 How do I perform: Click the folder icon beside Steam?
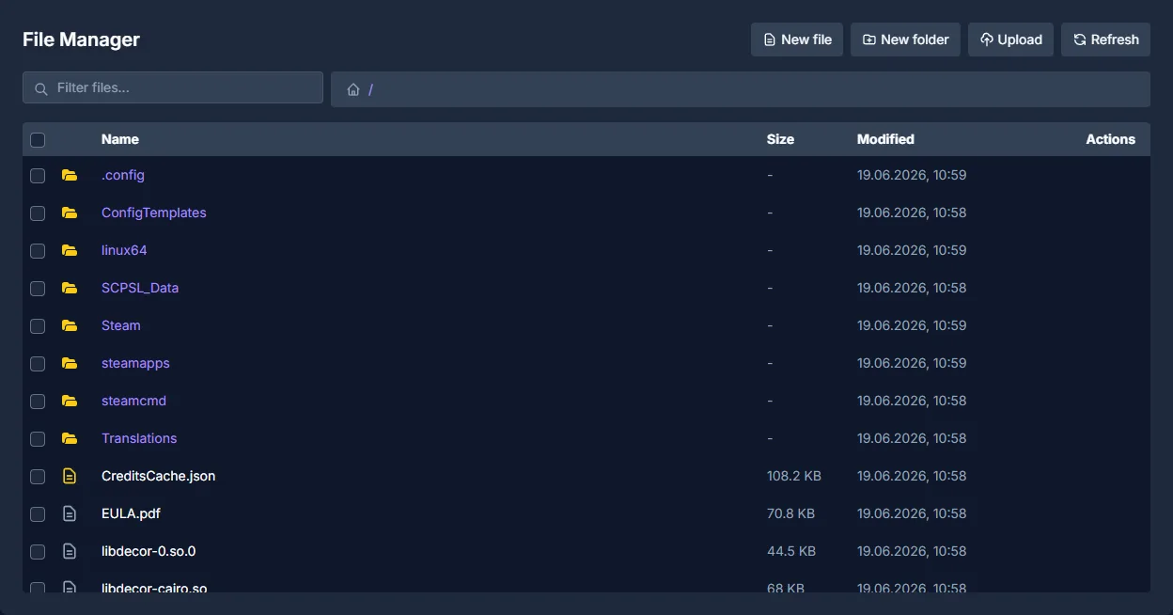click(x=70, y=325)
